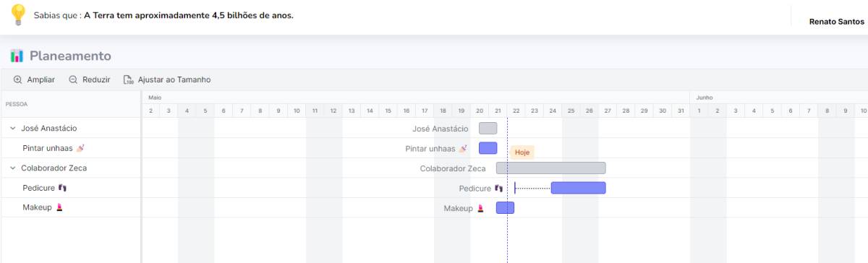Click the Ampliar zoom-in magnifier icon
The image size is (868, 263).
coord(17,79)
